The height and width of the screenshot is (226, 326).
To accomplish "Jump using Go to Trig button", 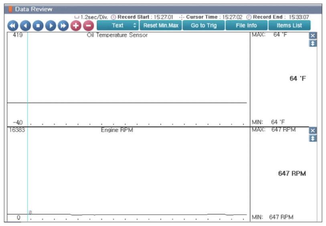I will click(204, 25).
